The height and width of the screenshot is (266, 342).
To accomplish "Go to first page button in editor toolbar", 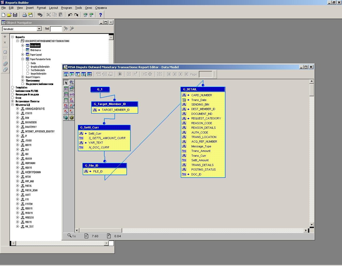I will click(169, 74).
